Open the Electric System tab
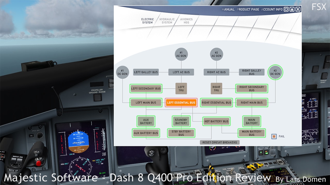 tap(147, 21)
